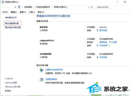The width and height of the screenshot is (130, 96).
Task: Click the 查看基本网络信息并设置连接 heading
Action: point(53,16)
